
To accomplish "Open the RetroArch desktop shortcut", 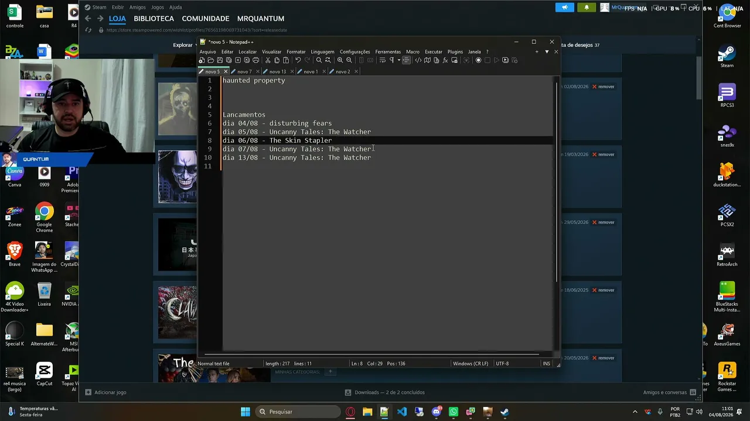I will (727, 255).
